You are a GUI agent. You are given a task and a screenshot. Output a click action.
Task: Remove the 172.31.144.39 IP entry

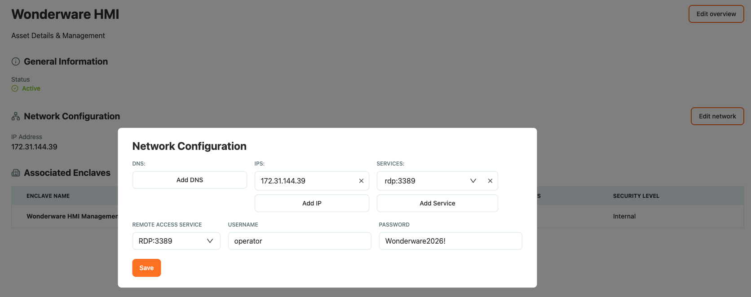[x=361, y=181]
